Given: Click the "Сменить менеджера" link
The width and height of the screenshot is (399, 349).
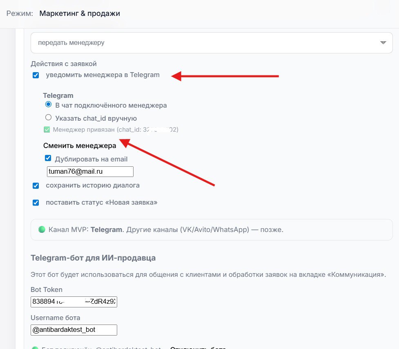Looking at the screenshot, I should click(80, 145).
